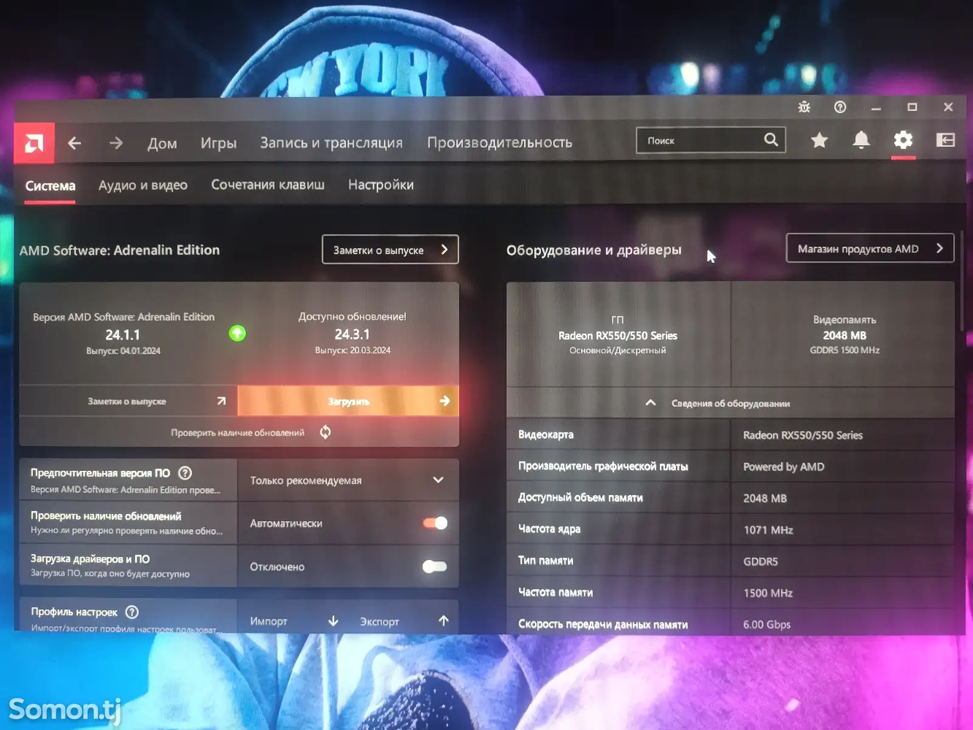This screenshot has width=973, height=730.
Task: Click the refresh icon for update check
Action: tap(325, 432)
